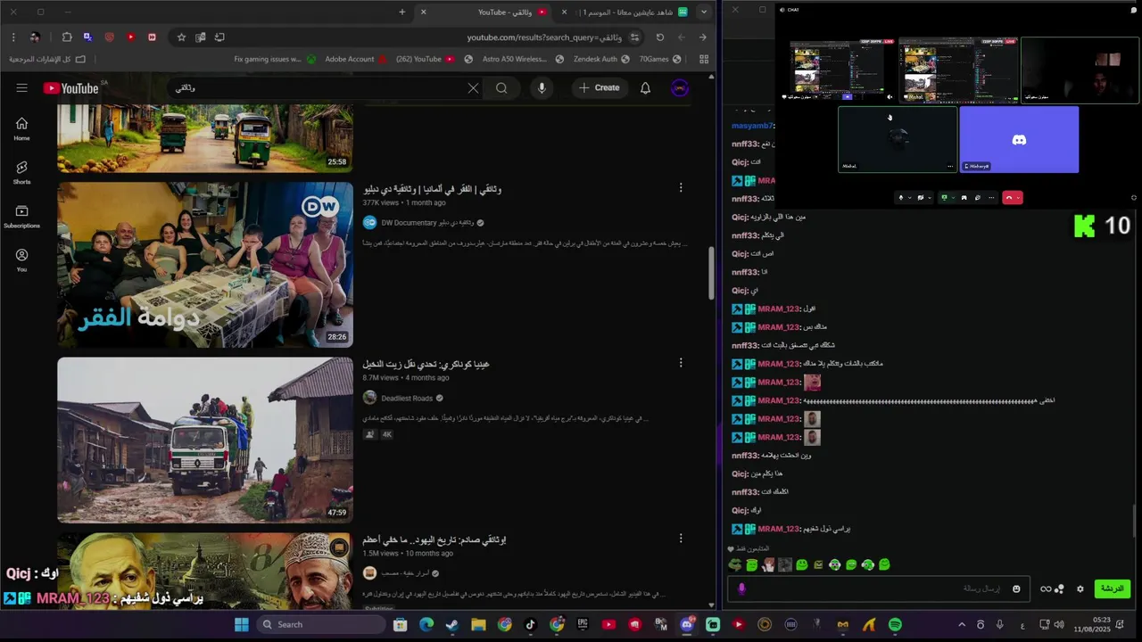This screenshot has height=642, width=1142.
Task: Open three-dot menu for DW poverty video
Action: coord(681,187)
